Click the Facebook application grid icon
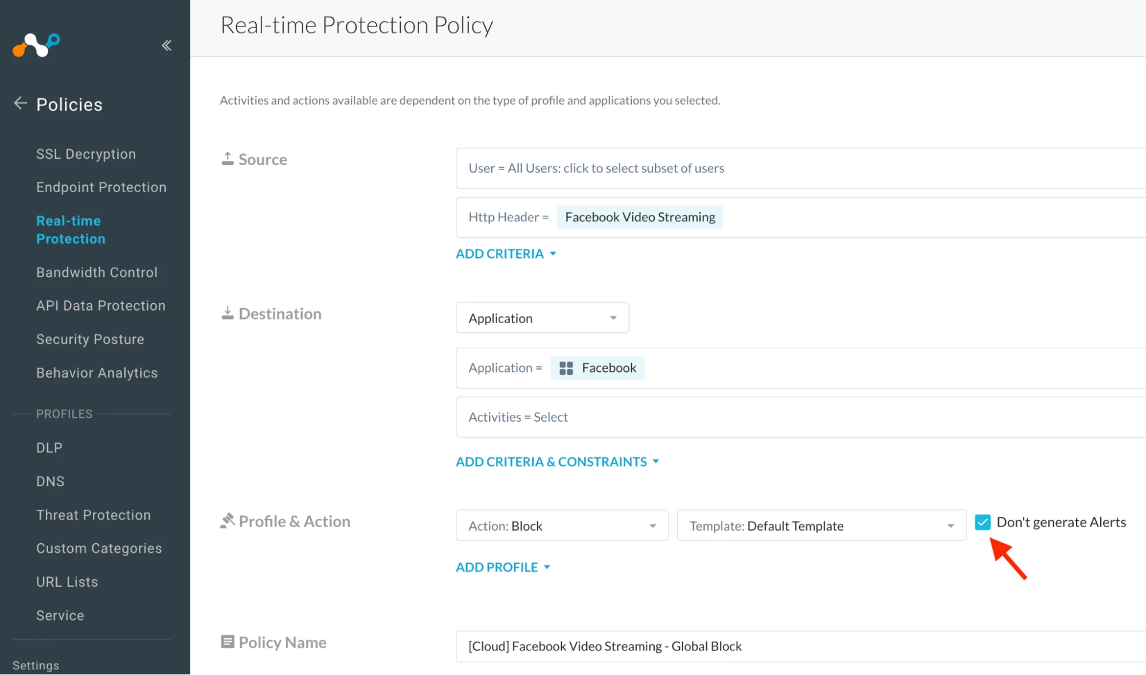Image resolution: width=1146 pixels, height=675 pixels. pyautogui.click(x=566, y=368)
